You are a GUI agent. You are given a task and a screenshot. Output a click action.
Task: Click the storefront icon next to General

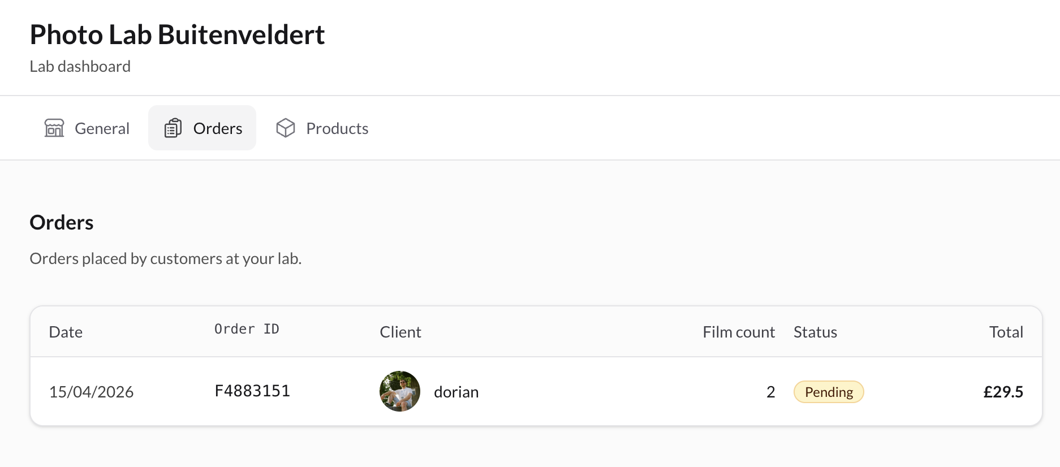[54, 128]
